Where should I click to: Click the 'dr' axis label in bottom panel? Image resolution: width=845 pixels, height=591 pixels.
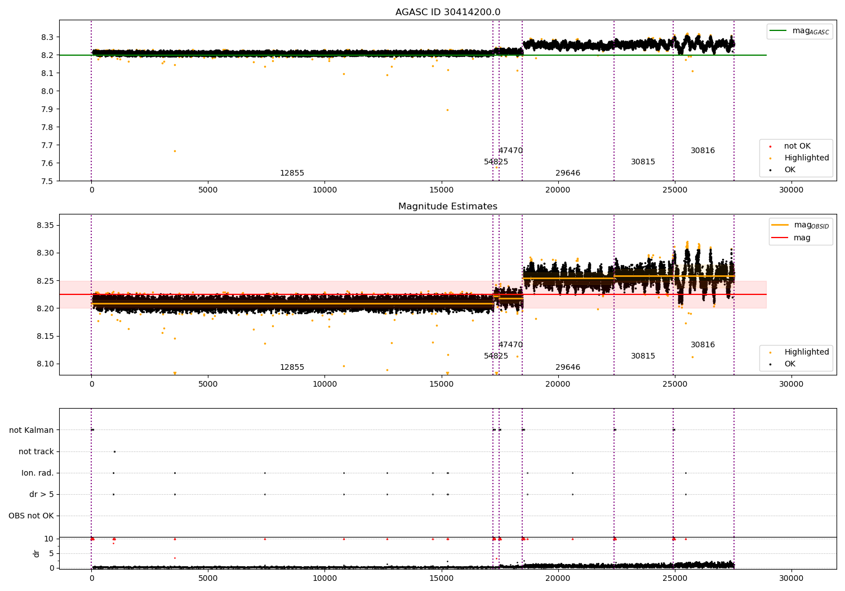click(37, 553)
